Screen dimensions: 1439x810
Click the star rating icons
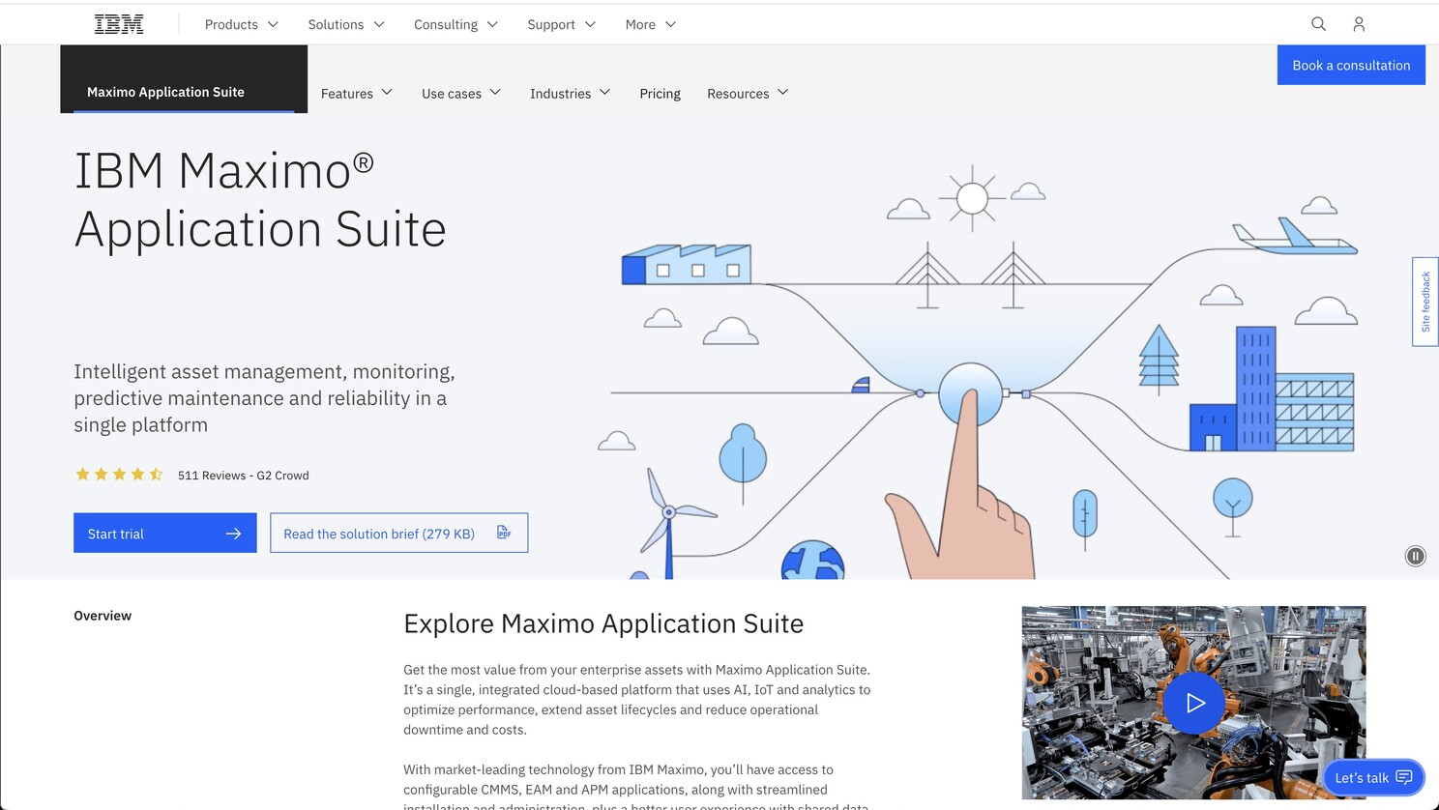pyautogui.click(x=119, y=475)
